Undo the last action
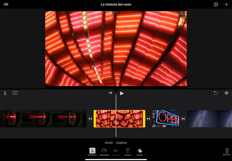Screen dimensions: 232x161 click(216, 93)
